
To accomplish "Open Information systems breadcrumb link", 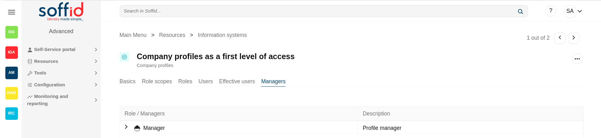I will (x=222, y=35).
